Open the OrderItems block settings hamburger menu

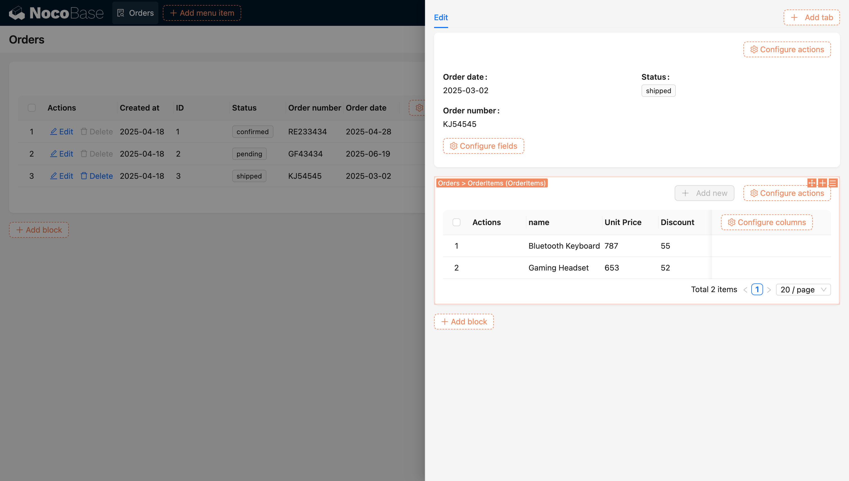833,183
